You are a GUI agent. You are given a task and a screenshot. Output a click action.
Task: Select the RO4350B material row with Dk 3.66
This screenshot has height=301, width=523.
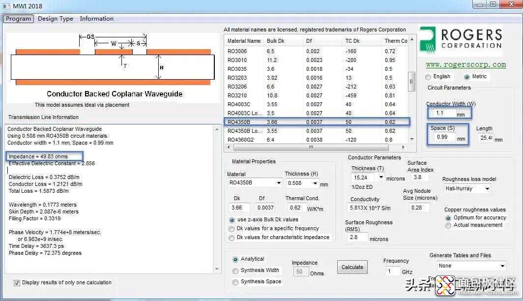coord(316,122)
